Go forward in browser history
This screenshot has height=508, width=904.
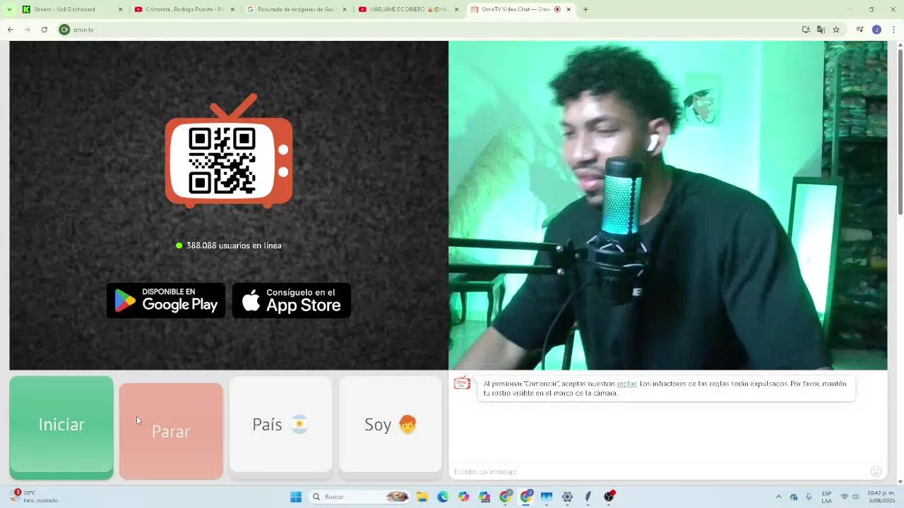point(28,30)
